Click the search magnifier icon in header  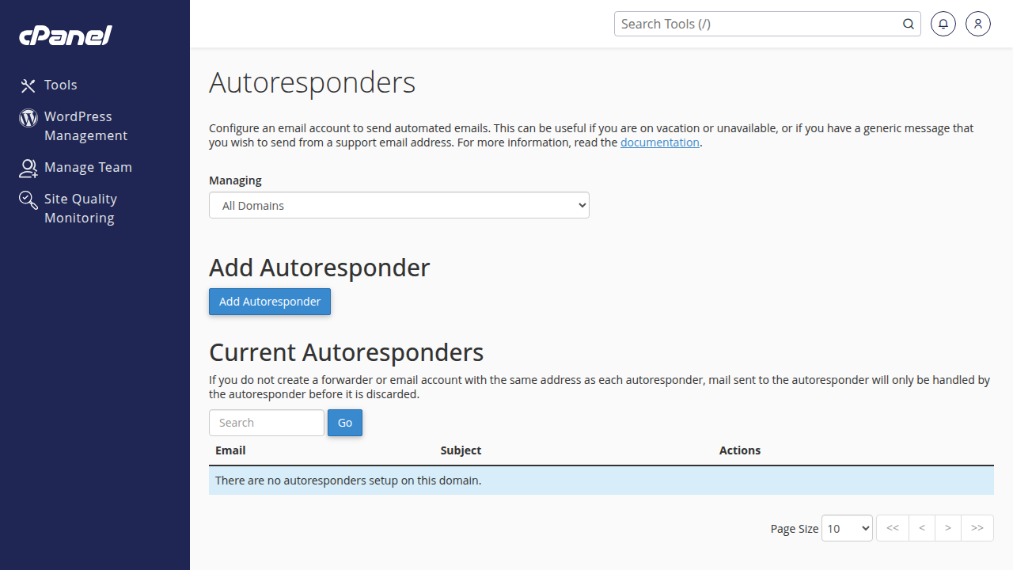[x=909, y=24]
